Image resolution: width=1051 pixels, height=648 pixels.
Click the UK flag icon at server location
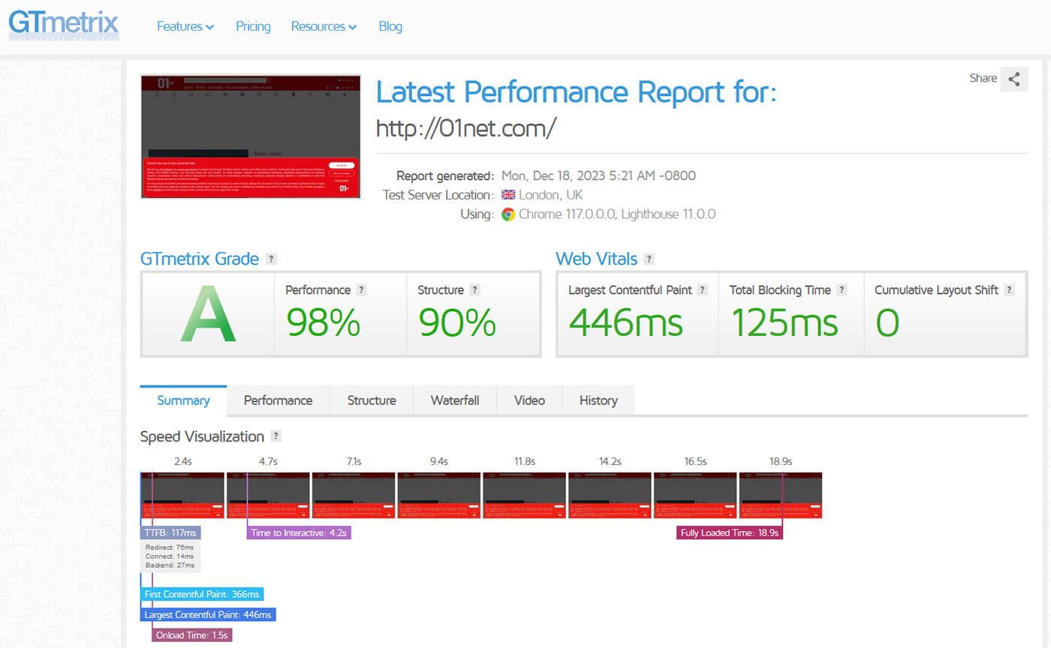(x=508, y=195)
